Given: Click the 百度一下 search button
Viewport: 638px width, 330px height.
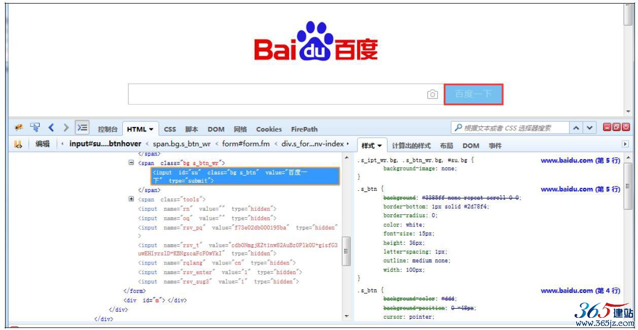Looking at the screenshot, I should coord(473,94).
